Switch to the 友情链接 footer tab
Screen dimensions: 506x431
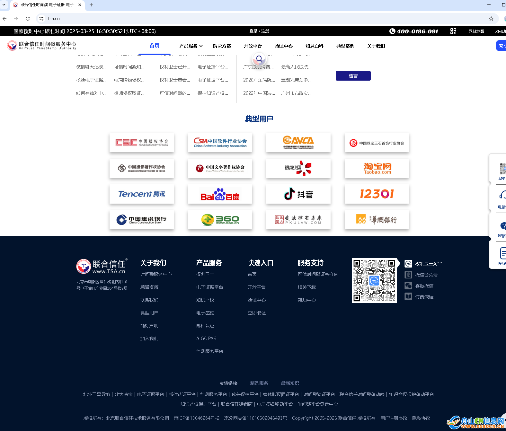[x=228, y=383]
